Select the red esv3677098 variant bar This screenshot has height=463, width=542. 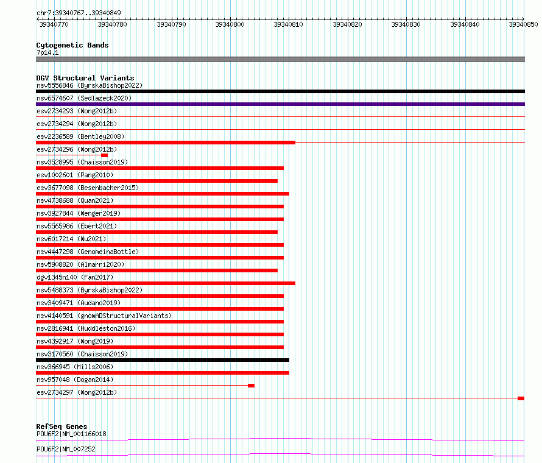[x=163, y=194]
